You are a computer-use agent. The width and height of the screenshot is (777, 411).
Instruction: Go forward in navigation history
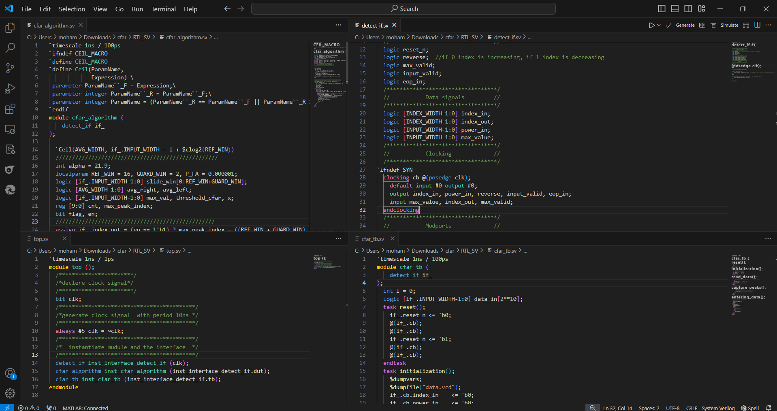tap(241, 9)
